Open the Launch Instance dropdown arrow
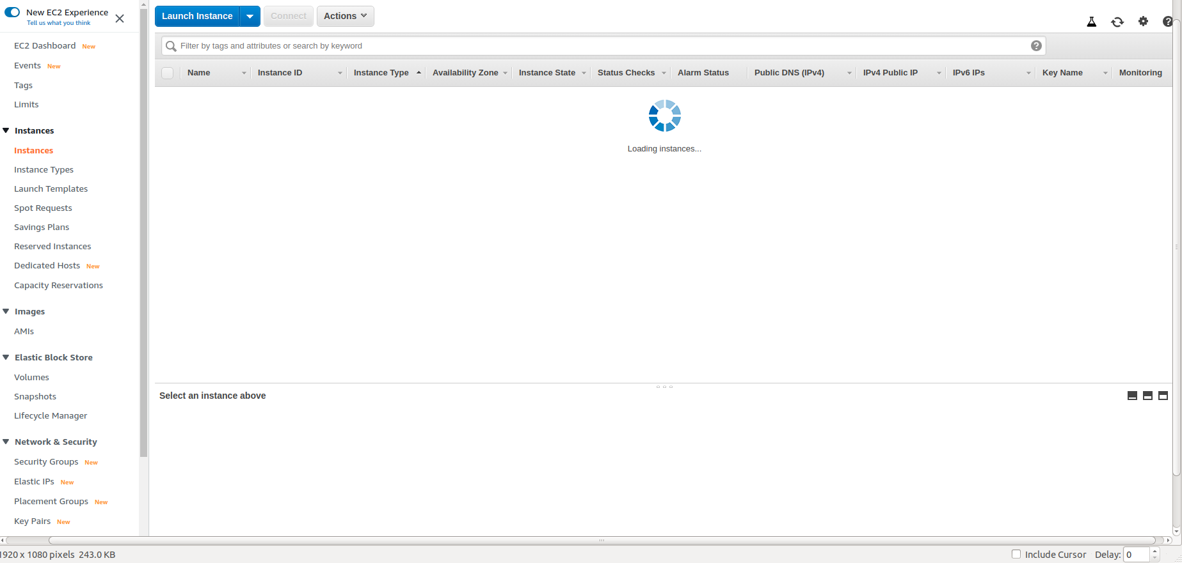 [250, 16]
